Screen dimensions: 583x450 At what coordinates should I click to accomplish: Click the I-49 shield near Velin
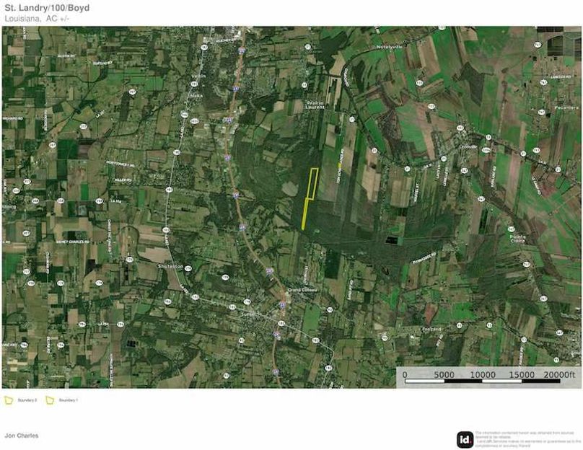(236, 89)
